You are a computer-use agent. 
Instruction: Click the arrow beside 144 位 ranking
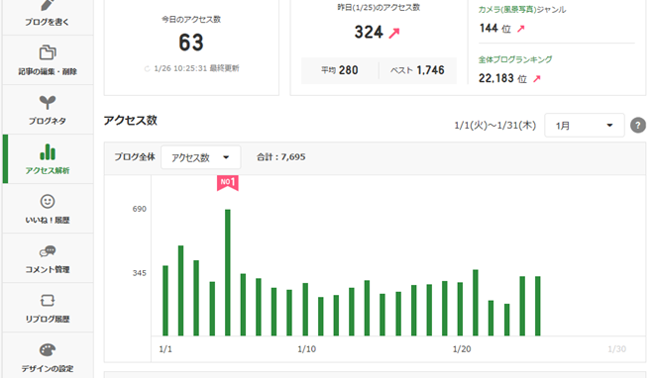(x=521, y=29)
